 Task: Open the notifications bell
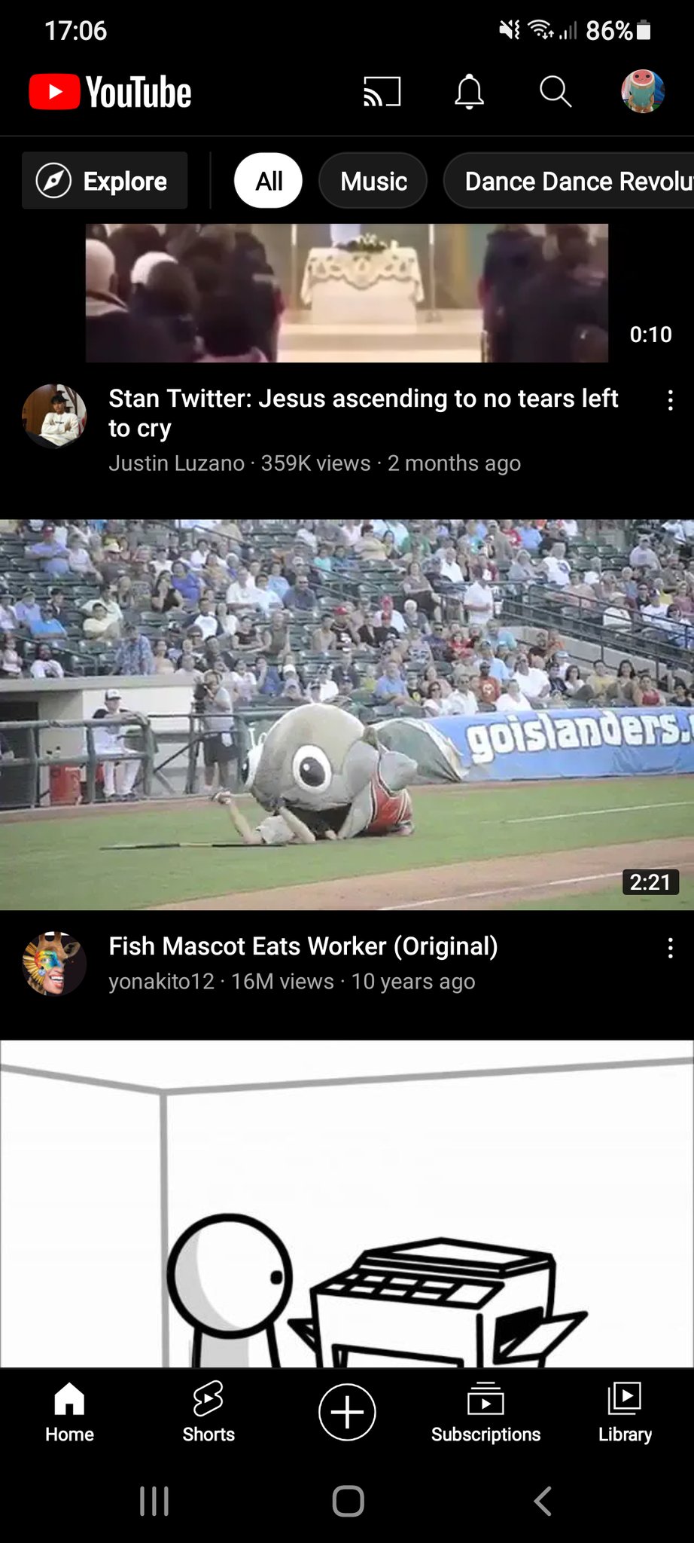[x=469, y=92]
